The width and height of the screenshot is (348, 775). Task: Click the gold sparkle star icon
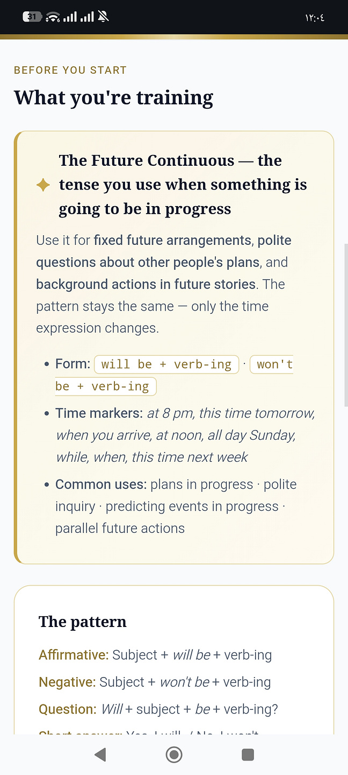coord(43,185)
